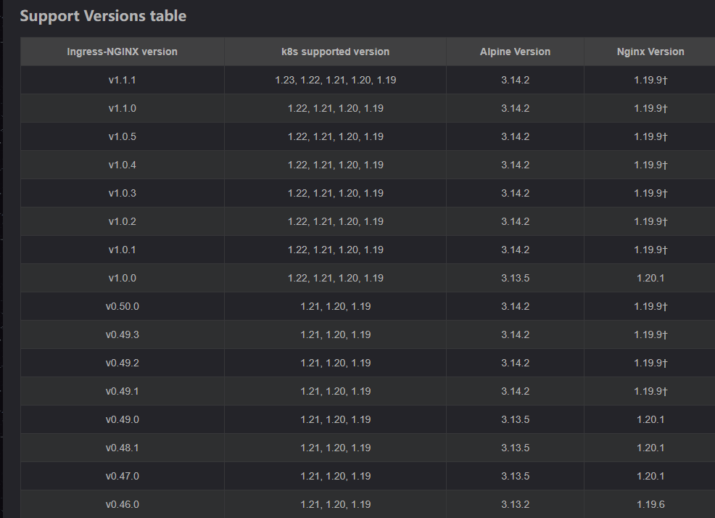Select the v1.1.1 version cell
The width and height of the screenshot is (715, 518).
pos(122,80)
